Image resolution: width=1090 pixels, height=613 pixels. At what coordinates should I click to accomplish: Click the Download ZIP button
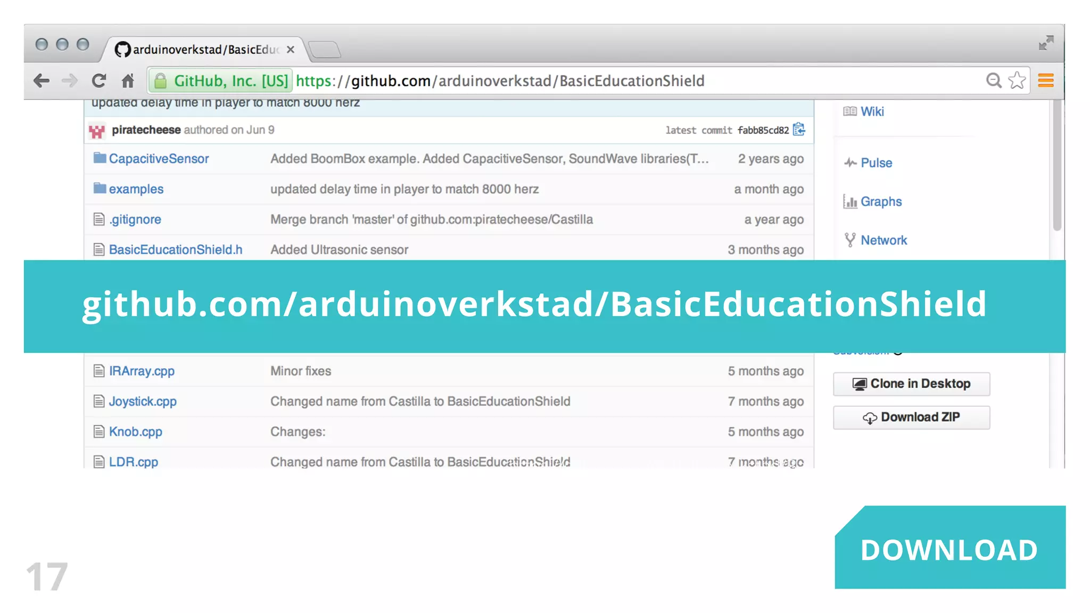[x=911, y=417]
